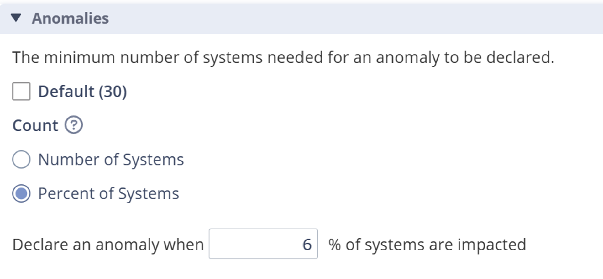Image resolution: width=603 pixels, height=279 pixels.
Task: Click the "Count" heading label
Action: point(35,126)
